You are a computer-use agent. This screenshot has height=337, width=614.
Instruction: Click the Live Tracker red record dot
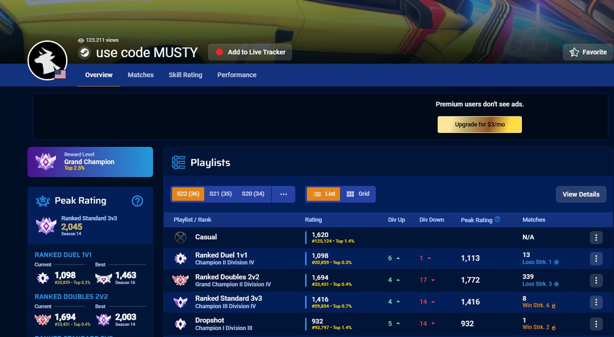(220, 52)
